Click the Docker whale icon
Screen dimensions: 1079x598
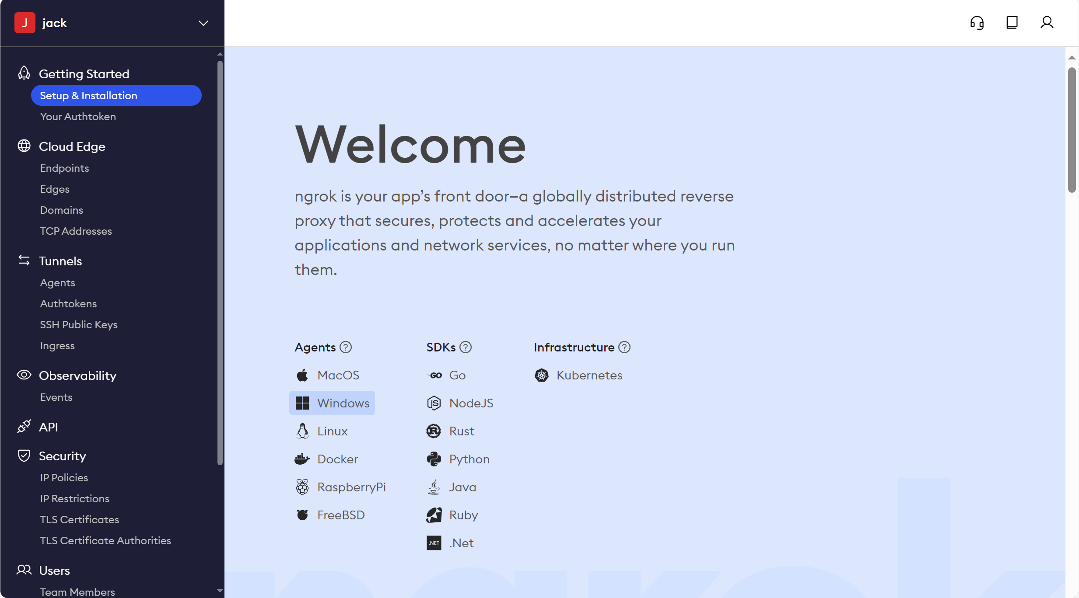[302, 459]
